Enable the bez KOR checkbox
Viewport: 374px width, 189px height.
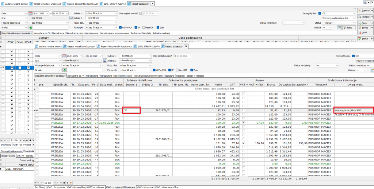(x=143, y=27)
